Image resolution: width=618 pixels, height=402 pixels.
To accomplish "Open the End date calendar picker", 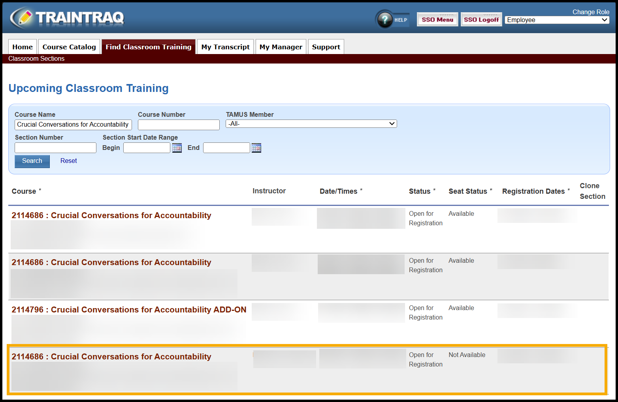I will (x=256, y=148).
